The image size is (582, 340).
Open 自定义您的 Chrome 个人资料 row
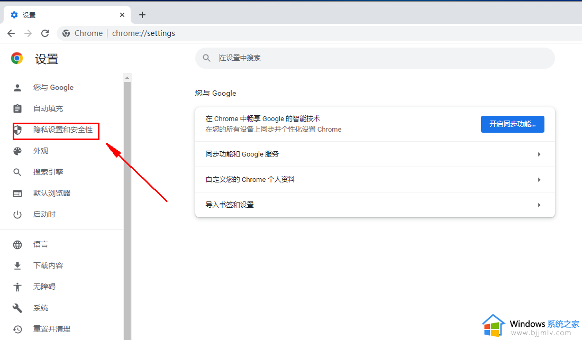(375, 180)
